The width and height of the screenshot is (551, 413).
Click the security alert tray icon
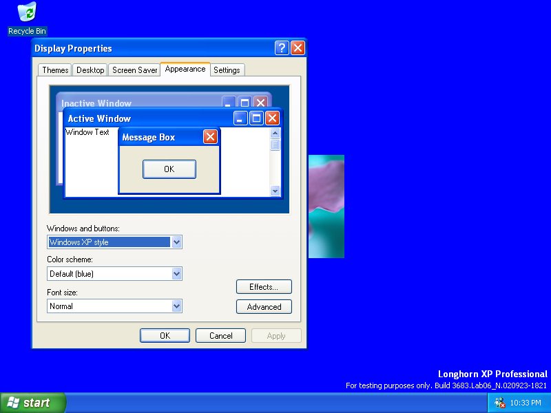500,403
